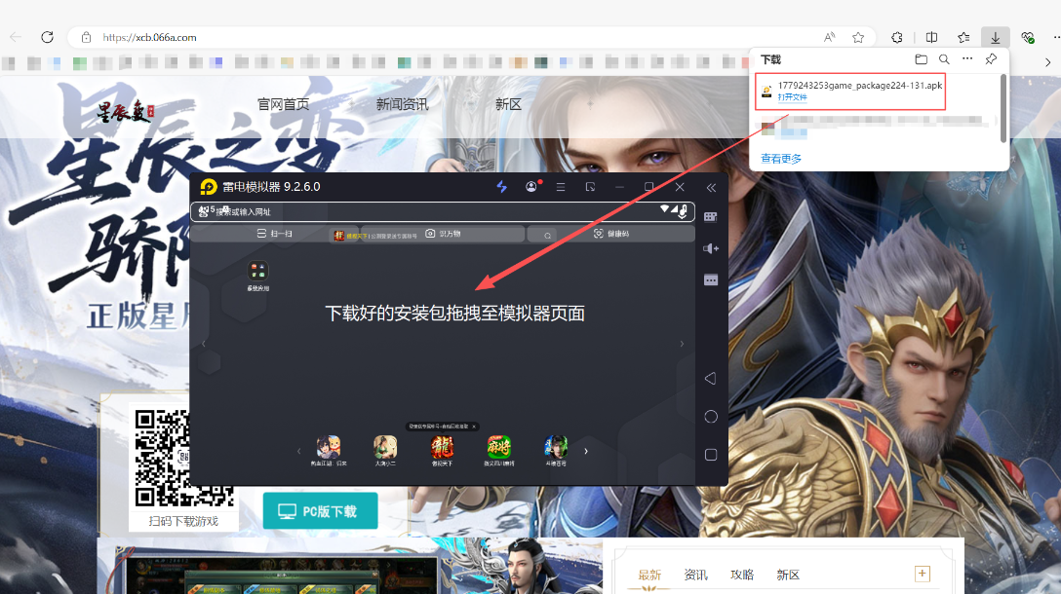
Task: Click the browser back arrow
Action: click(x=16, y=37)
